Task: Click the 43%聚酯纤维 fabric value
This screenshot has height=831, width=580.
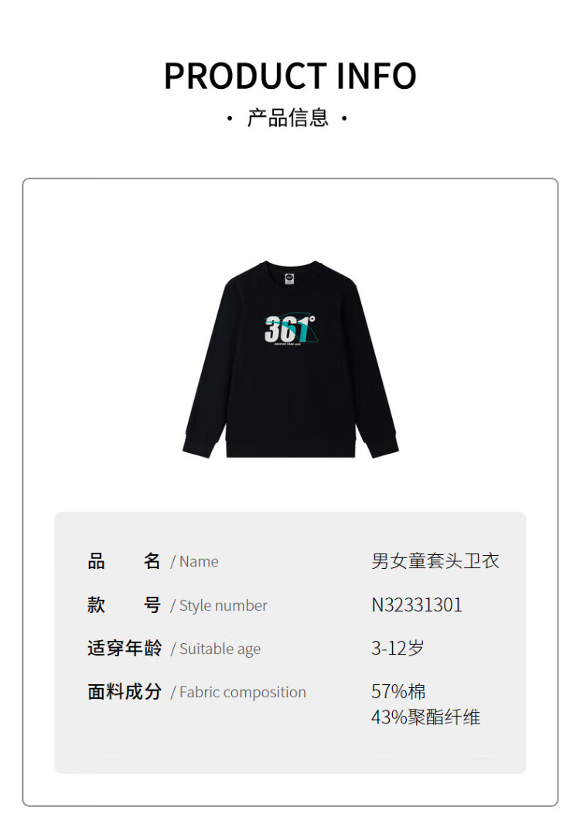Action: [x=426, y=717]
